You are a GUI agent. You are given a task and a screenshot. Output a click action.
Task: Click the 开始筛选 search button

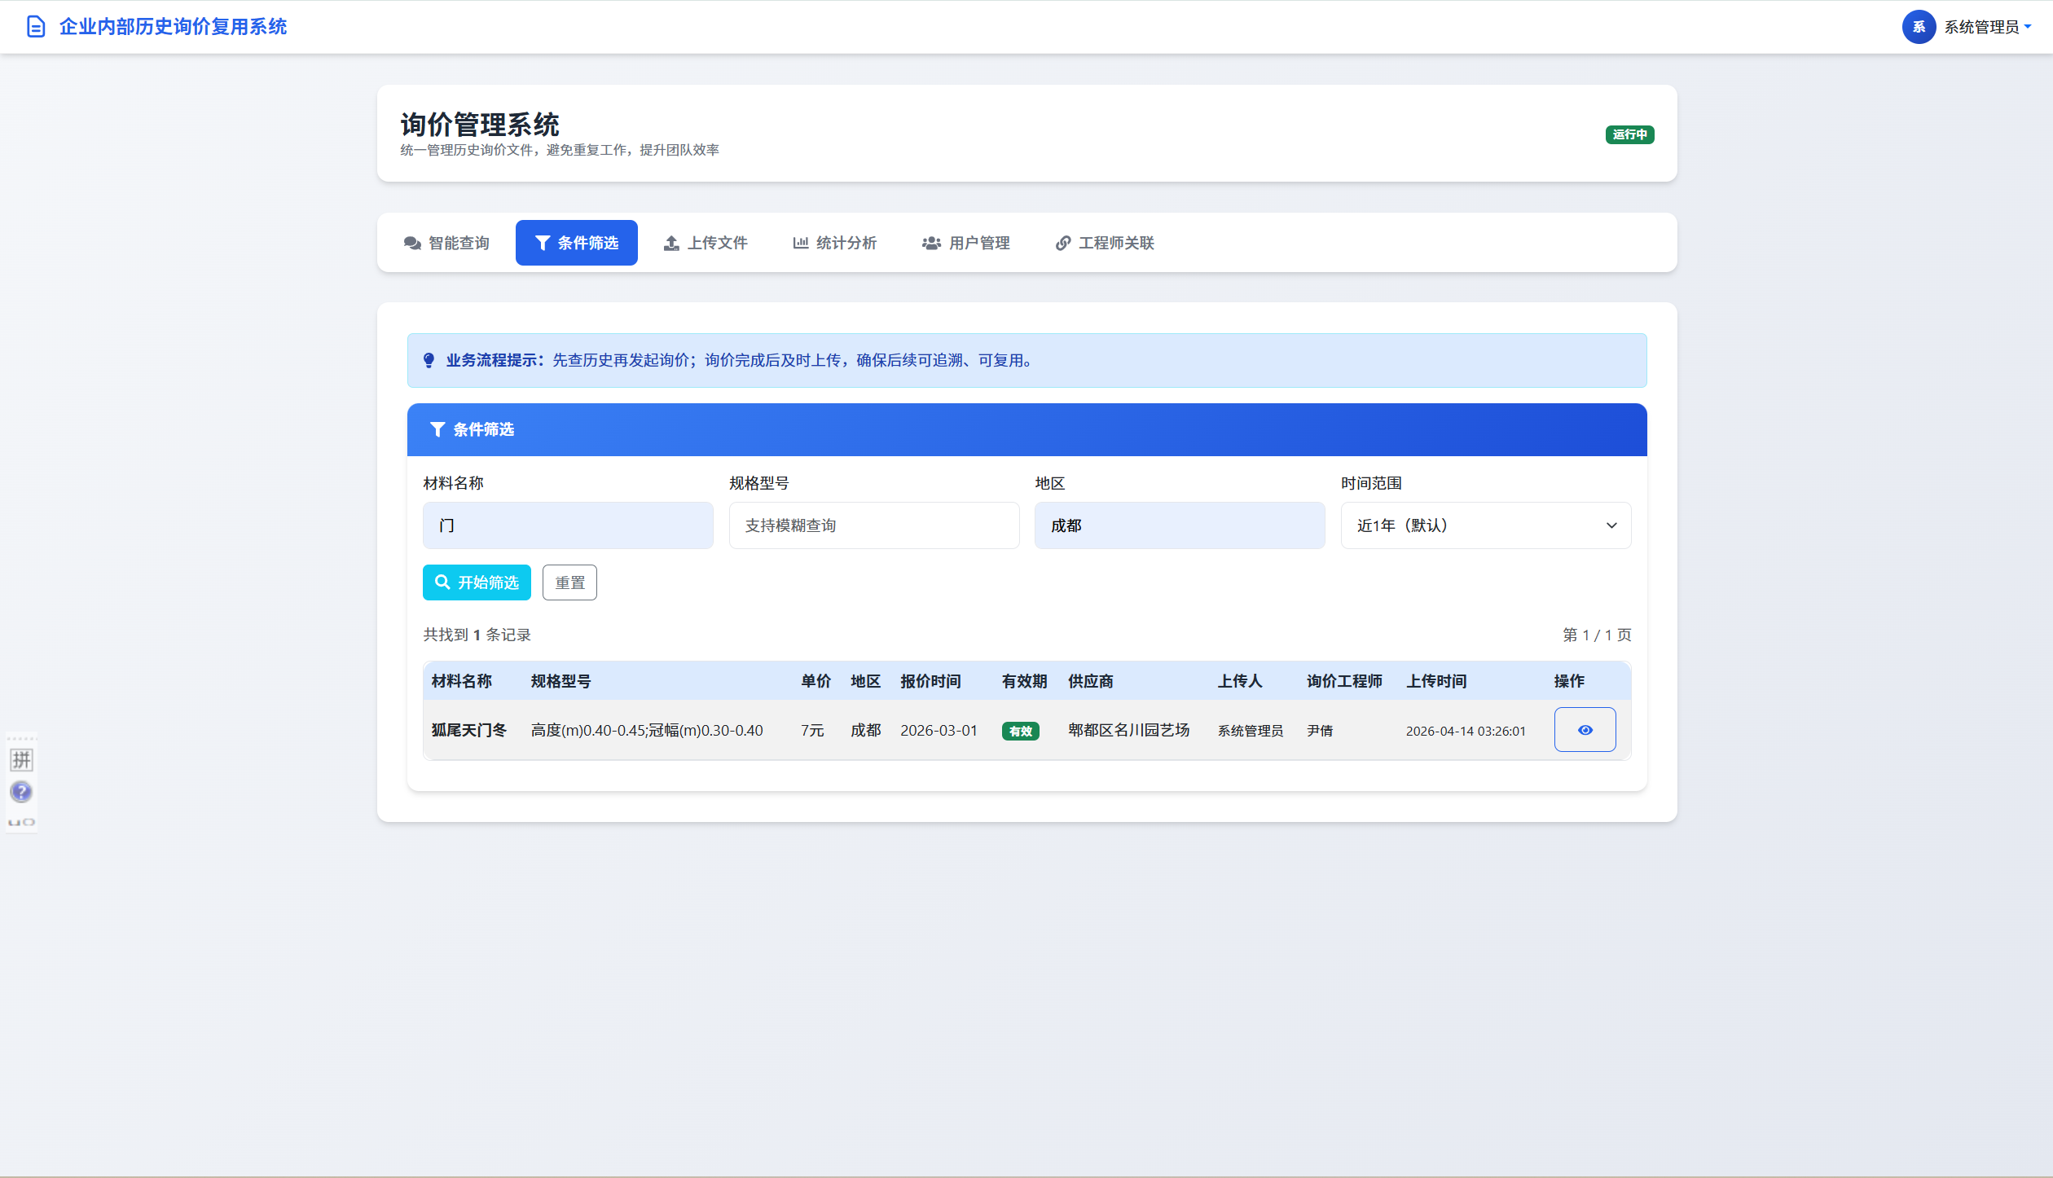coord(477,582)
